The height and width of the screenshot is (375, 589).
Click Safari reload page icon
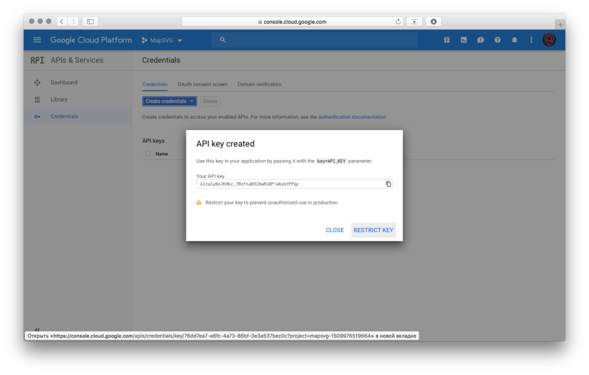pos(398,22)
